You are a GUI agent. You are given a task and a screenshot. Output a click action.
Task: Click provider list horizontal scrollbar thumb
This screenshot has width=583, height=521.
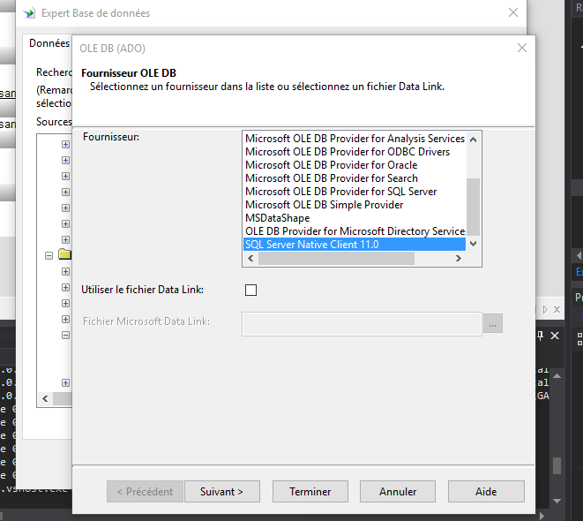(337, 258)
